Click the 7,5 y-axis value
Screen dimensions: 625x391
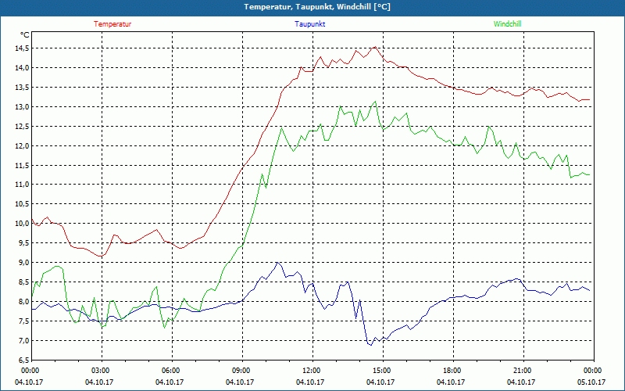pyautogui.click(x=23, y=321)
